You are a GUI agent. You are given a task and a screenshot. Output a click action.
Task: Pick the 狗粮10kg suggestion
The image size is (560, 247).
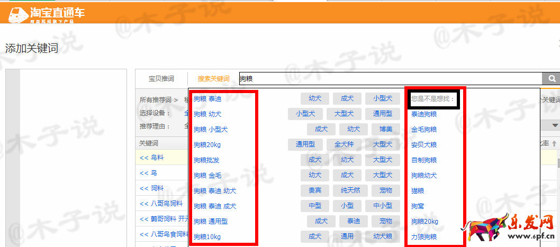coord(207,236)
